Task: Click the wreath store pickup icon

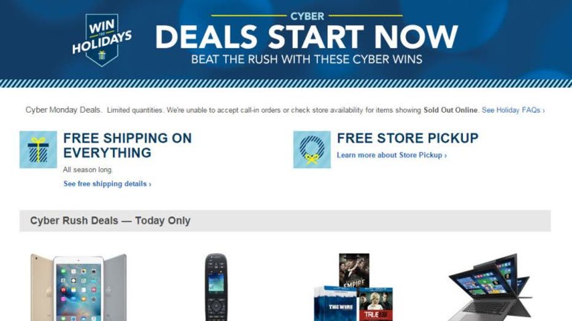Action: [312, 149]
